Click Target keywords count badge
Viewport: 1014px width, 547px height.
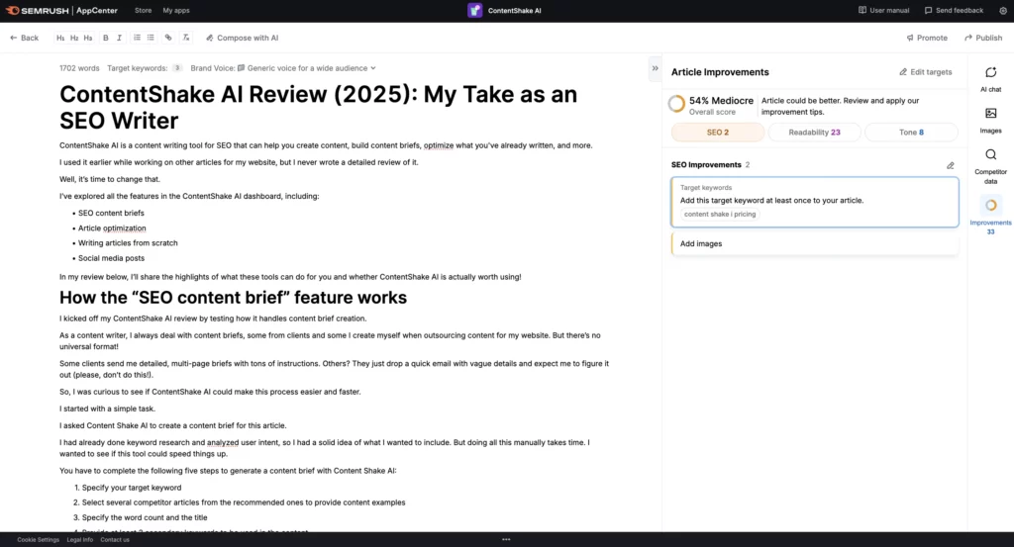coord(176,68)
